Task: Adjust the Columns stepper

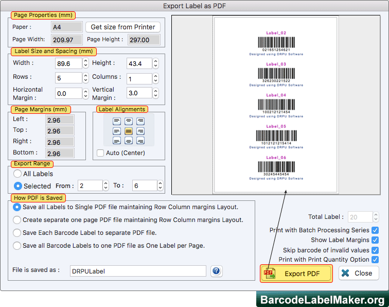Action: coord(155,78)
